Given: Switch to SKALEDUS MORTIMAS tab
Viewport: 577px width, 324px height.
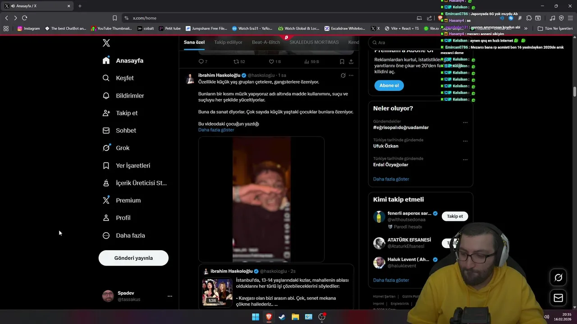Looking at the screenshot, I should [314, 42].
